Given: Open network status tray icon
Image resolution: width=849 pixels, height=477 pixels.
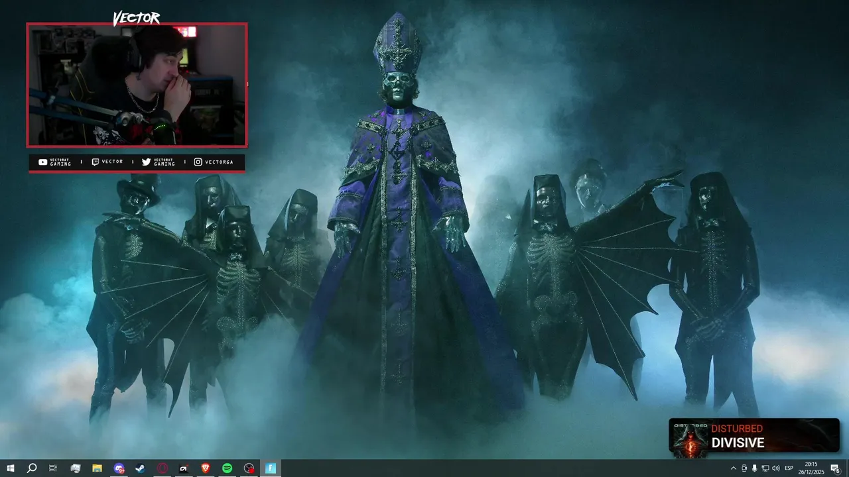Looking at the screenshot, I should click(765, 468).
